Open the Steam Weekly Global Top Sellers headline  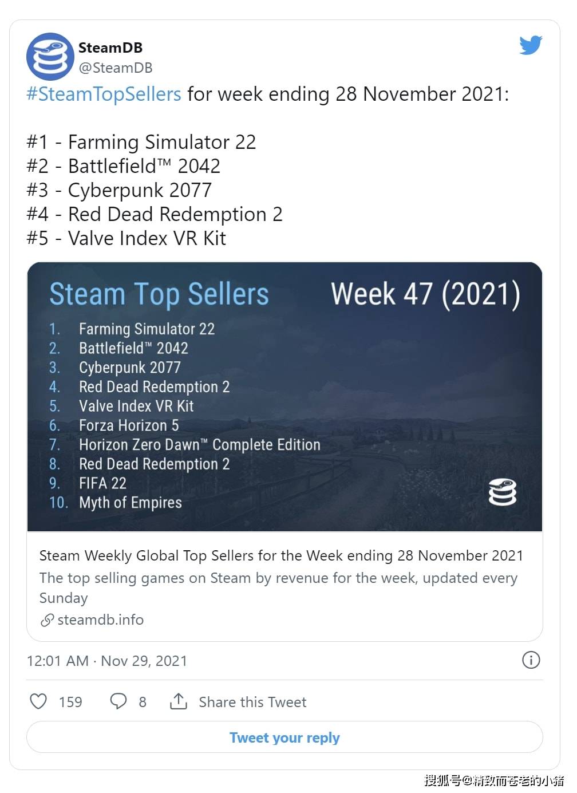pos(281,555)
